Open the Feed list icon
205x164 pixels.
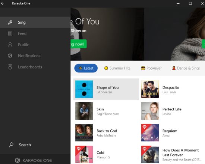(x=10, y=33)
